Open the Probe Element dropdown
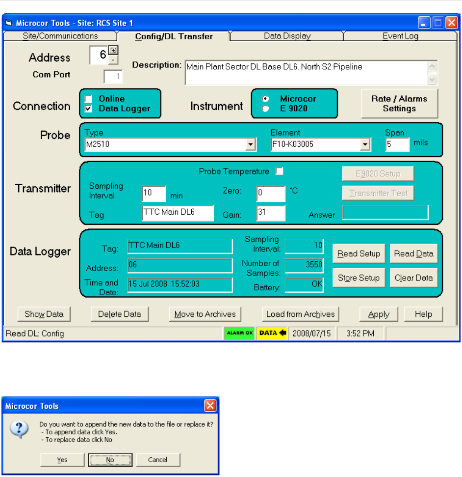The height and width of the screenshot is (477, 462). pyautogui.click(x=365, y=144)
